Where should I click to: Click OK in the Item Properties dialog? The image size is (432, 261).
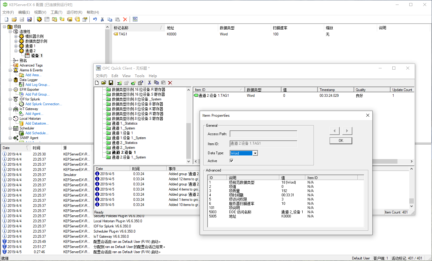pyautogui.click(x=341, y=140)
